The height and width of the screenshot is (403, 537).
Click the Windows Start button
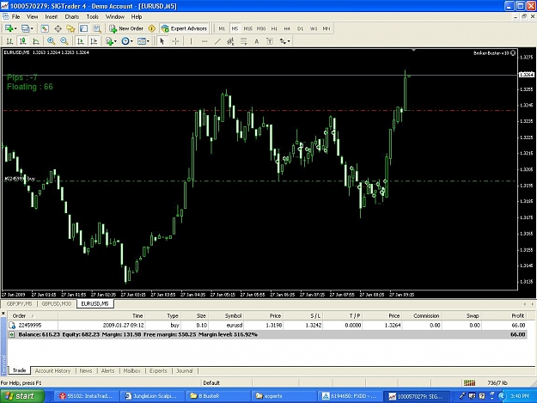pos(22,396)
